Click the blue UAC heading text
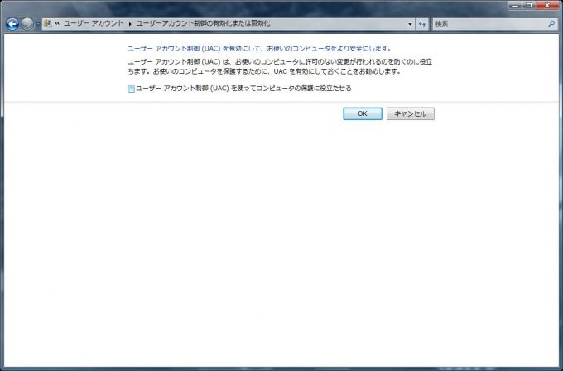The height and width of the screenshot is (371, 563). tap(259, 49)
